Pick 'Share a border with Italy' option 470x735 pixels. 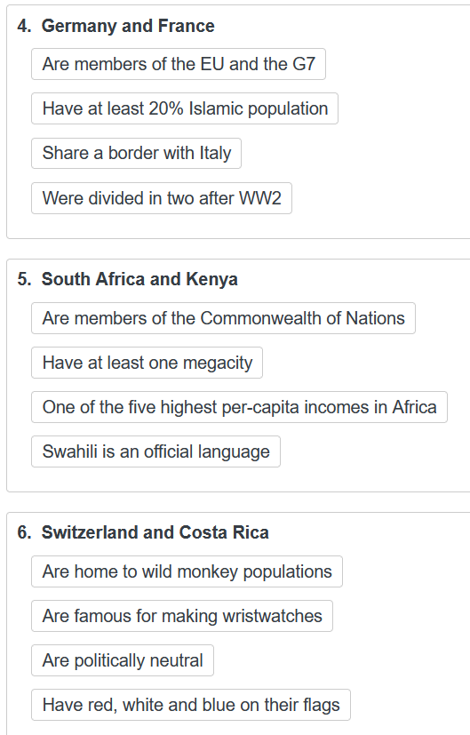click(136, 153)
